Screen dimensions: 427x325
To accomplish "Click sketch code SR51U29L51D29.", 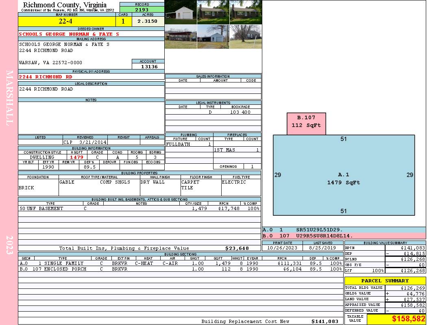I will pos(319,230).
